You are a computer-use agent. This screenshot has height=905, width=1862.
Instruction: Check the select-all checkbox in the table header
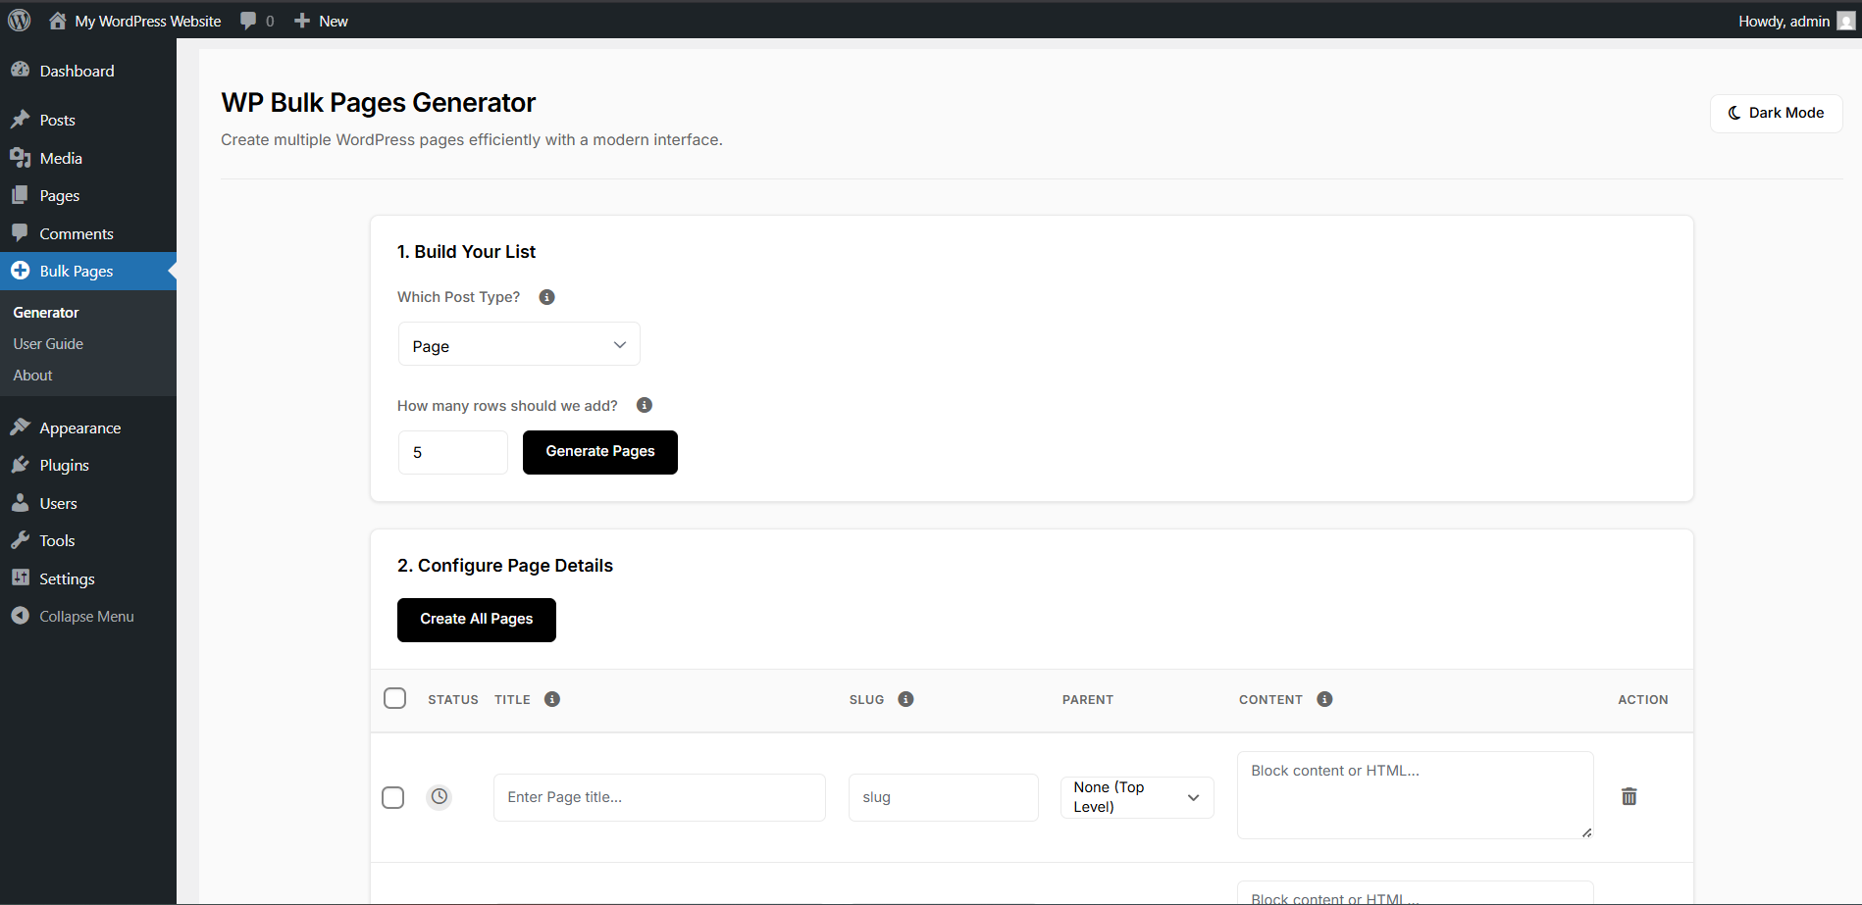click(395, 697)
